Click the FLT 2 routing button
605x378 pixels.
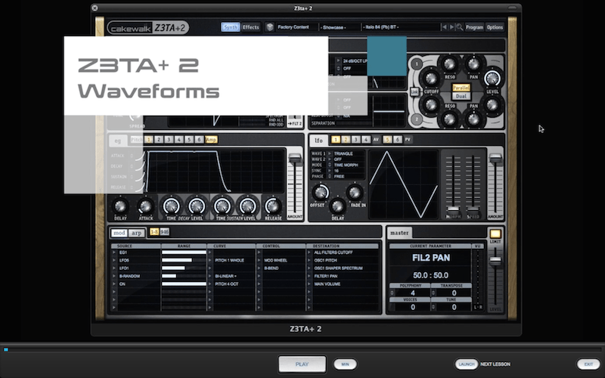coord(294,123)
